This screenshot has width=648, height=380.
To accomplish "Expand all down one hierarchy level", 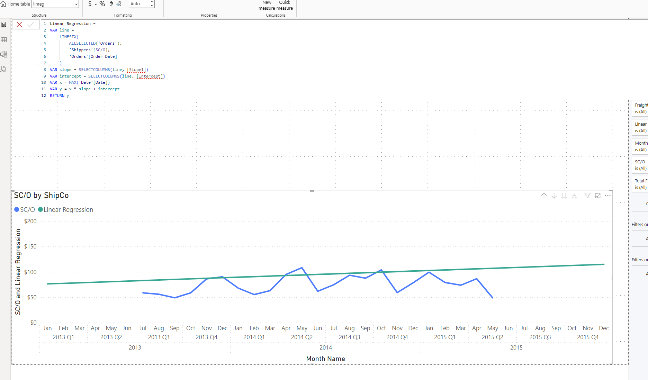I will click(x=574, y=196).
